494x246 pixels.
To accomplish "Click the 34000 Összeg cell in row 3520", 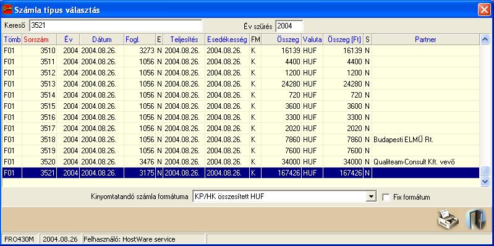I will [x=282, y=162].
